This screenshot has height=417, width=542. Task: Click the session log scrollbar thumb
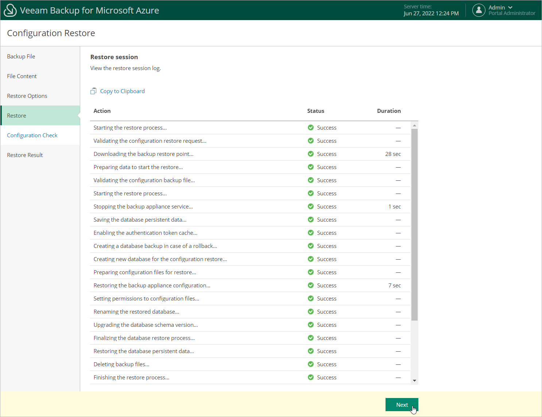414,225
